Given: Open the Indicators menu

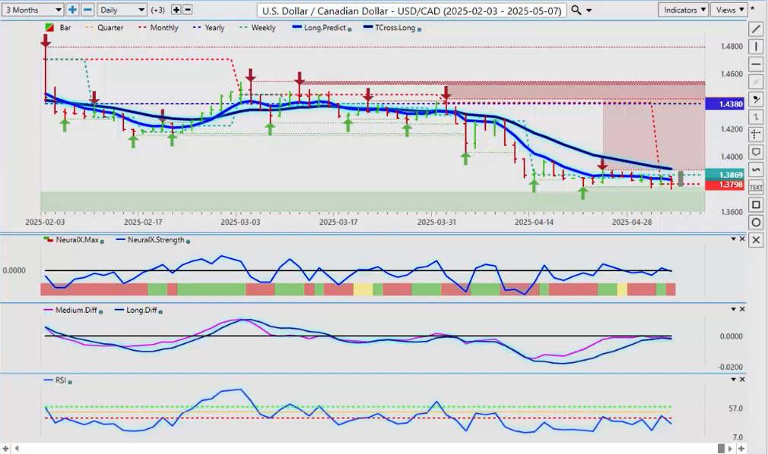Looking at the screenshot, I should pos(684,10).
